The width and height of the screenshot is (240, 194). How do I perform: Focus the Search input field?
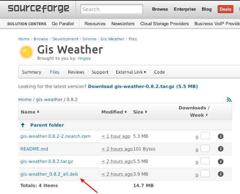tap(112, 9)
